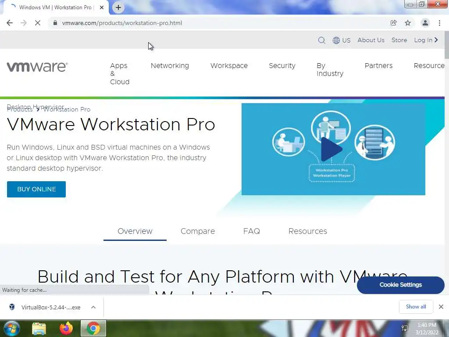The width and height of the screenshot is (449, 337).
Task: Open the About Us link
Action: coord(371,40)
